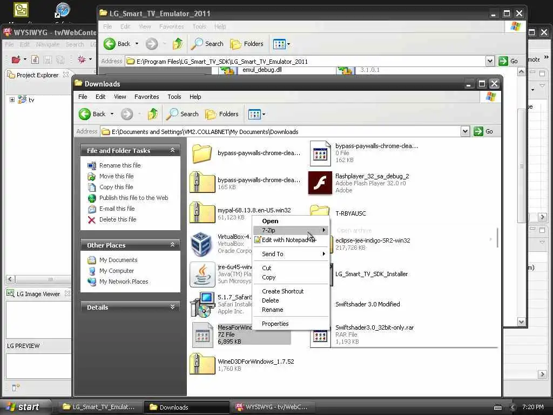Image resolution: width=553 pixels, height=415 pixels.
Task: Open View menu in Downloads window
Action: 120,97
